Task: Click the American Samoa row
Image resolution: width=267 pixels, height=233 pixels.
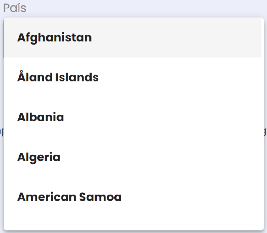Action: (x=69, y=197)
